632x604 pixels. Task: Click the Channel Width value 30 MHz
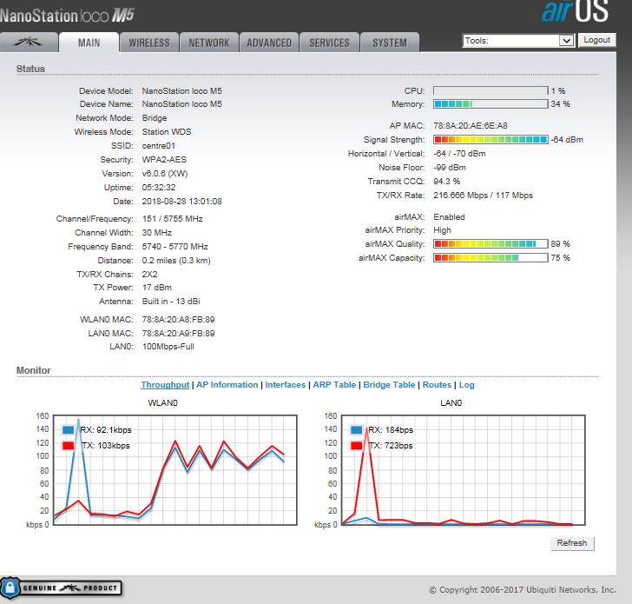(x=157, y=233)
